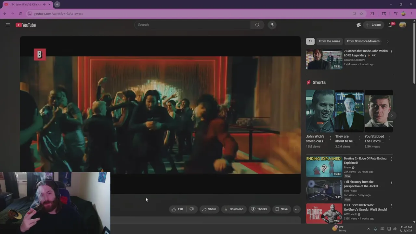Open the Chrome profile avatar
The height and width of the screenshot is (234, 416).
tap(403, 14)
